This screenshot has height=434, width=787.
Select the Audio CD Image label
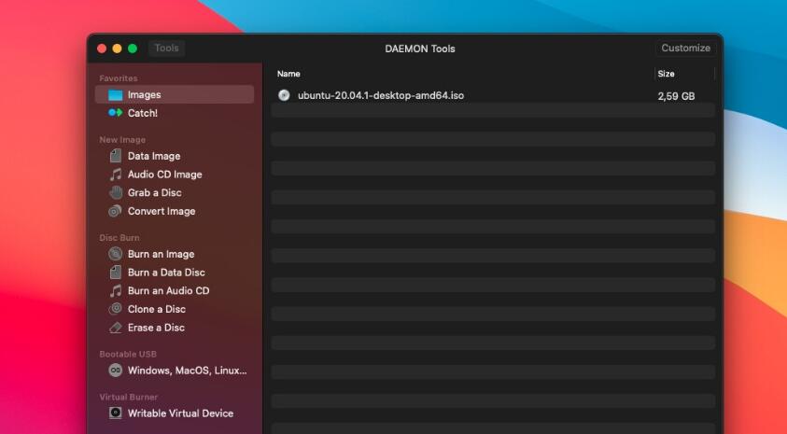[164, 175]
